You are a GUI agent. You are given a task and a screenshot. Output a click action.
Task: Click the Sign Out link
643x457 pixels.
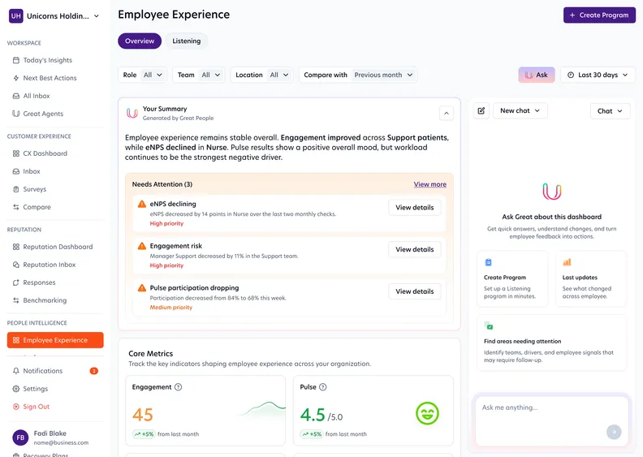[x=36, y=407]
